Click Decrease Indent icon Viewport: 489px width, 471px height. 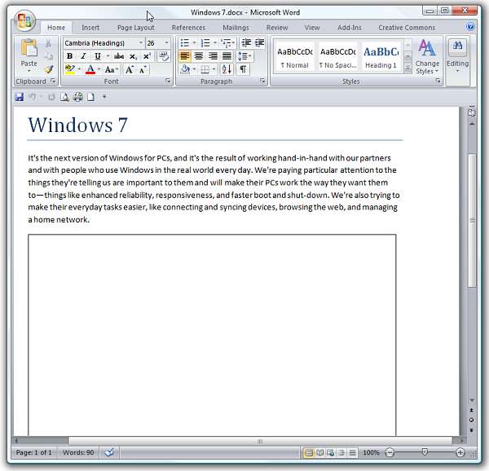point(246,42)
